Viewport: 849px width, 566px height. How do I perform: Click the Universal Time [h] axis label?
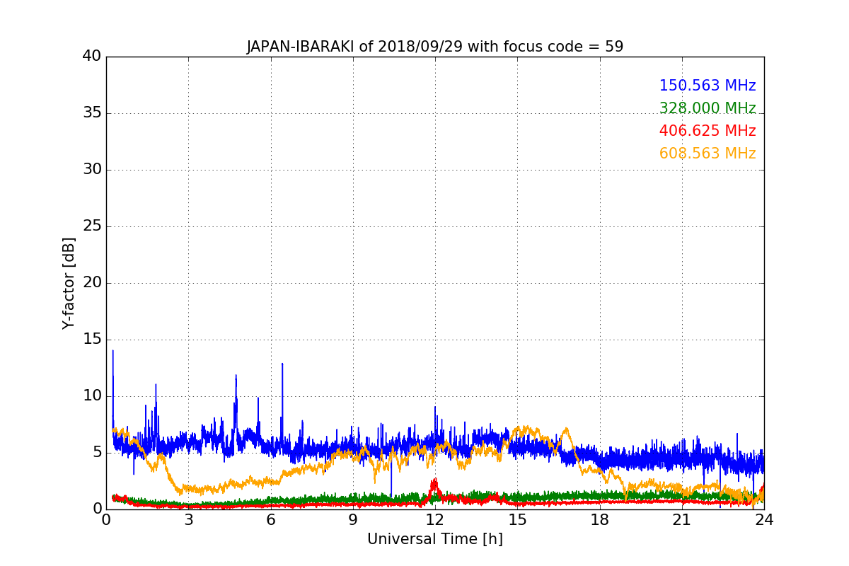[435, 539]
